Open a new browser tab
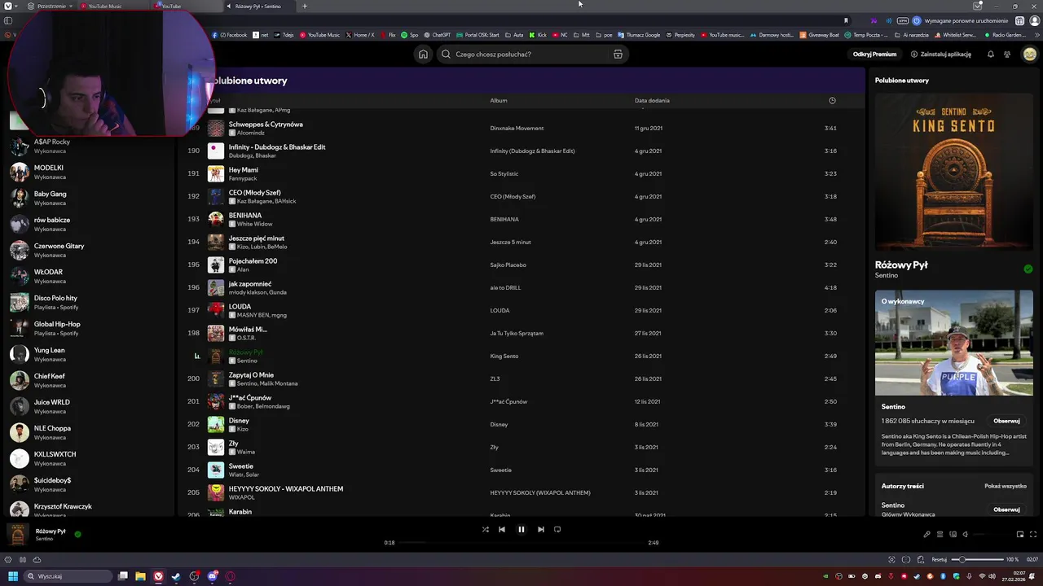 [x=305, y=7]
